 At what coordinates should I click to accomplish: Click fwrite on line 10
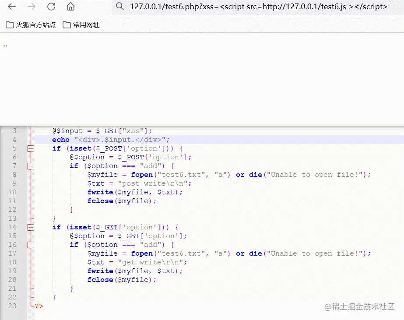(x=100, y=192)
